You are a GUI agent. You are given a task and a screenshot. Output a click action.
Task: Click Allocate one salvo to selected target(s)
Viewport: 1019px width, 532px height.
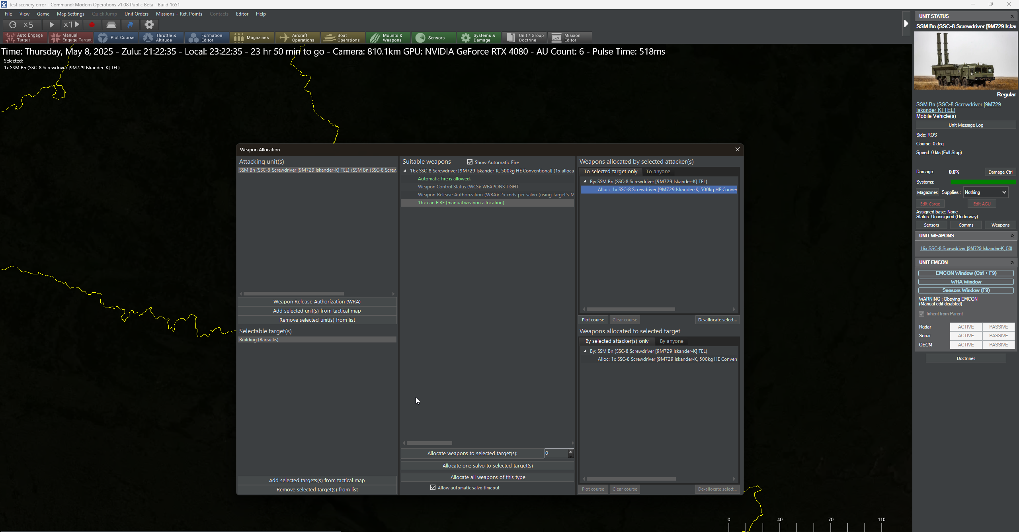point(487,465)
